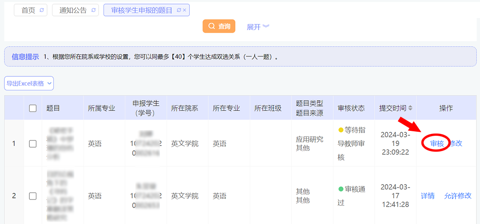Click 允许修改 link in row 2

click(458, 196)
